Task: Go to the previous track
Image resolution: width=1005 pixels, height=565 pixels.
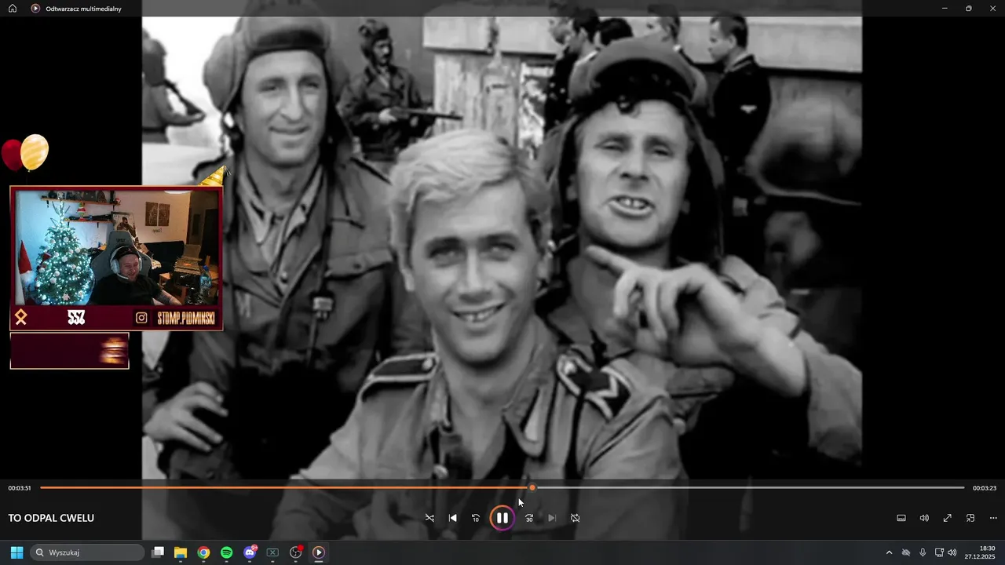Action: coord(452,518)
